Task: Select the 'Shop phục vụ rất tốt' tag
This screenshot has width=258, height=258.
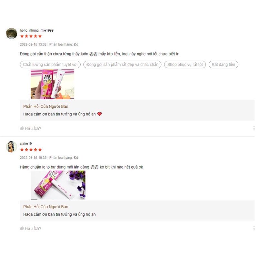Action: [x=185, y=64]
